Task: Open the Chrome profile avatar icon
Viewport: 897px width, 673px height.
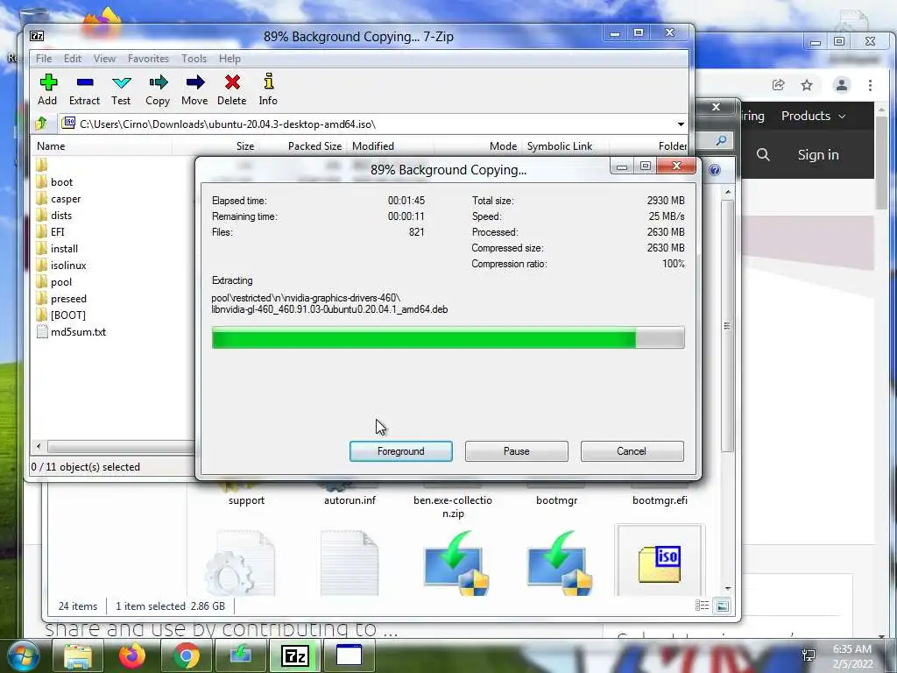Action: (842, 85)
